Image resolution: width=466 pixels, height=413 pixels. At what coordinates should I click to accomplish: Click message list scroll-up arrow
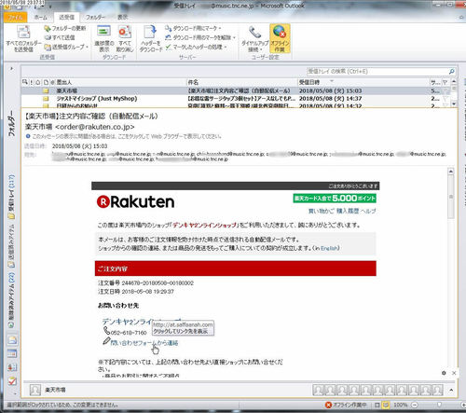454,82
